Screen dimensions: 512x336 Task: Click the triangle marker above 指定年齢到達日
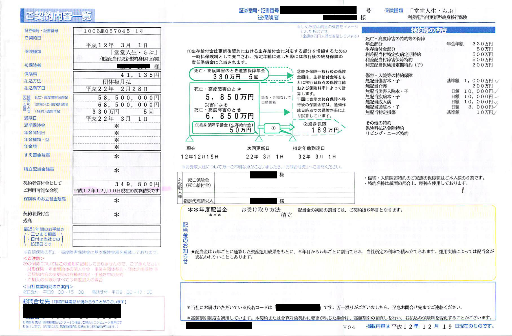[x=293, y=138]
